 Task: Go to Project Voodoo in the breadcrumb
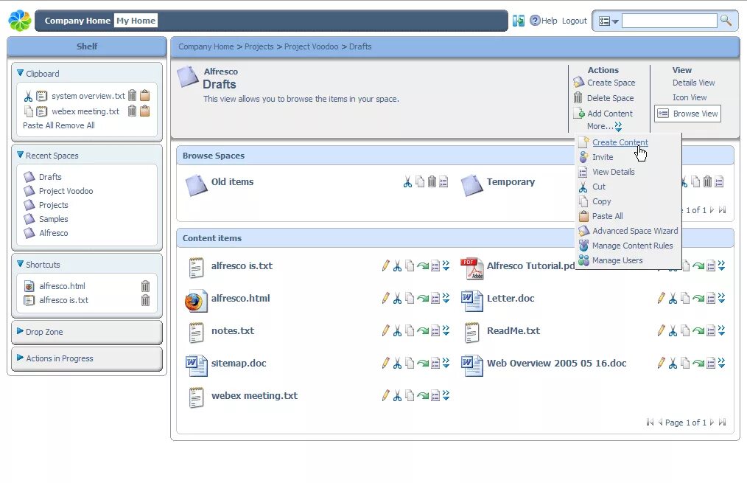[x=311, y=46]
